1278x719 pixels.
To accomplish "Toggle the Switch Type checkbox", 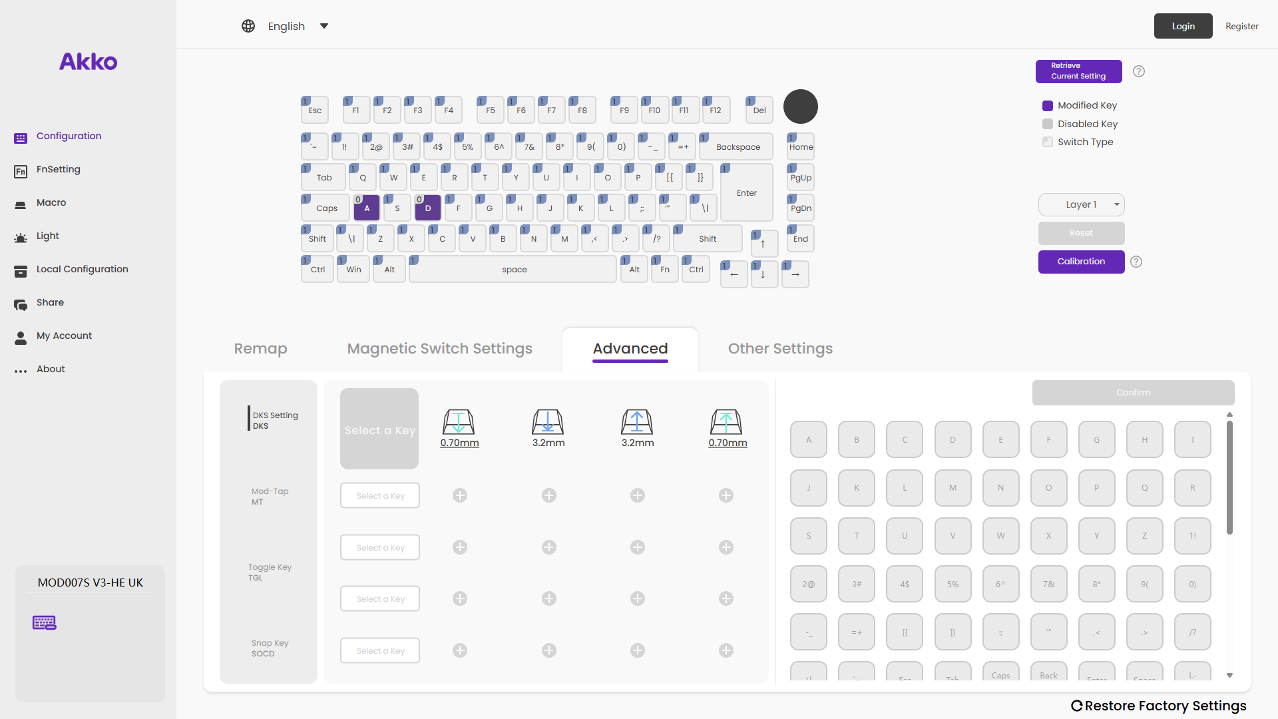I will [x=1048, y=142].
